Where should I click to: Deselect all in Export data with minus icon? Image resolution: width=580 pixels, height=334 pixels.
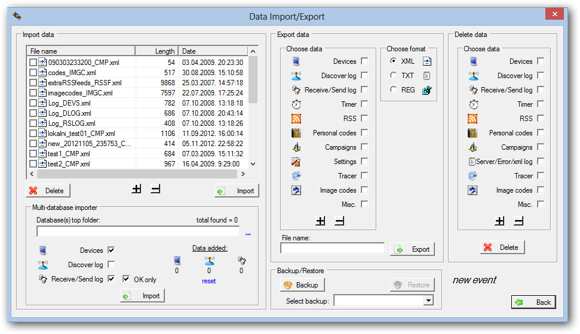339,221
